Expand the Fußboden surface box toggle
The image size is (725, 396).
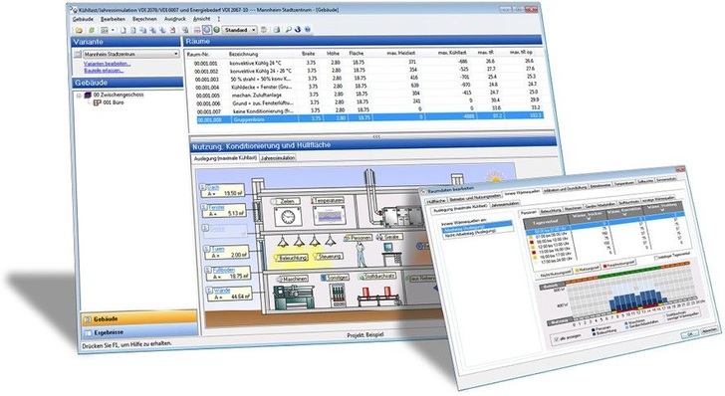tap(208, 270)
